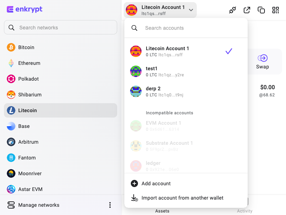Image resolution: width=286 pixels, height=215 pixels.
Task: Click the Manage networks toggle-style icon
Action: coord(11,205)
